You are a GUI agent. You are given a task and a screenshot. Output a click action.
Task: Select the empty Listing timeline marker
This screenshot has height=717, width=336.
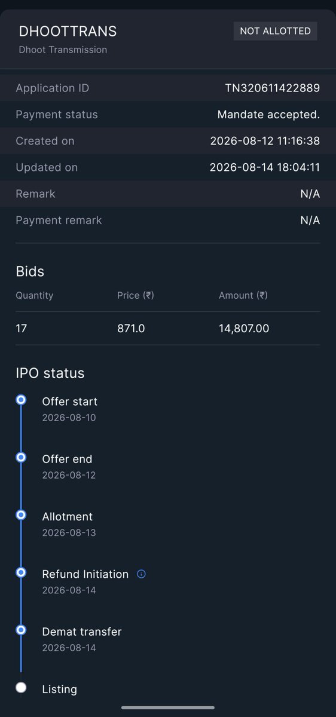click(x=21, y=687)
